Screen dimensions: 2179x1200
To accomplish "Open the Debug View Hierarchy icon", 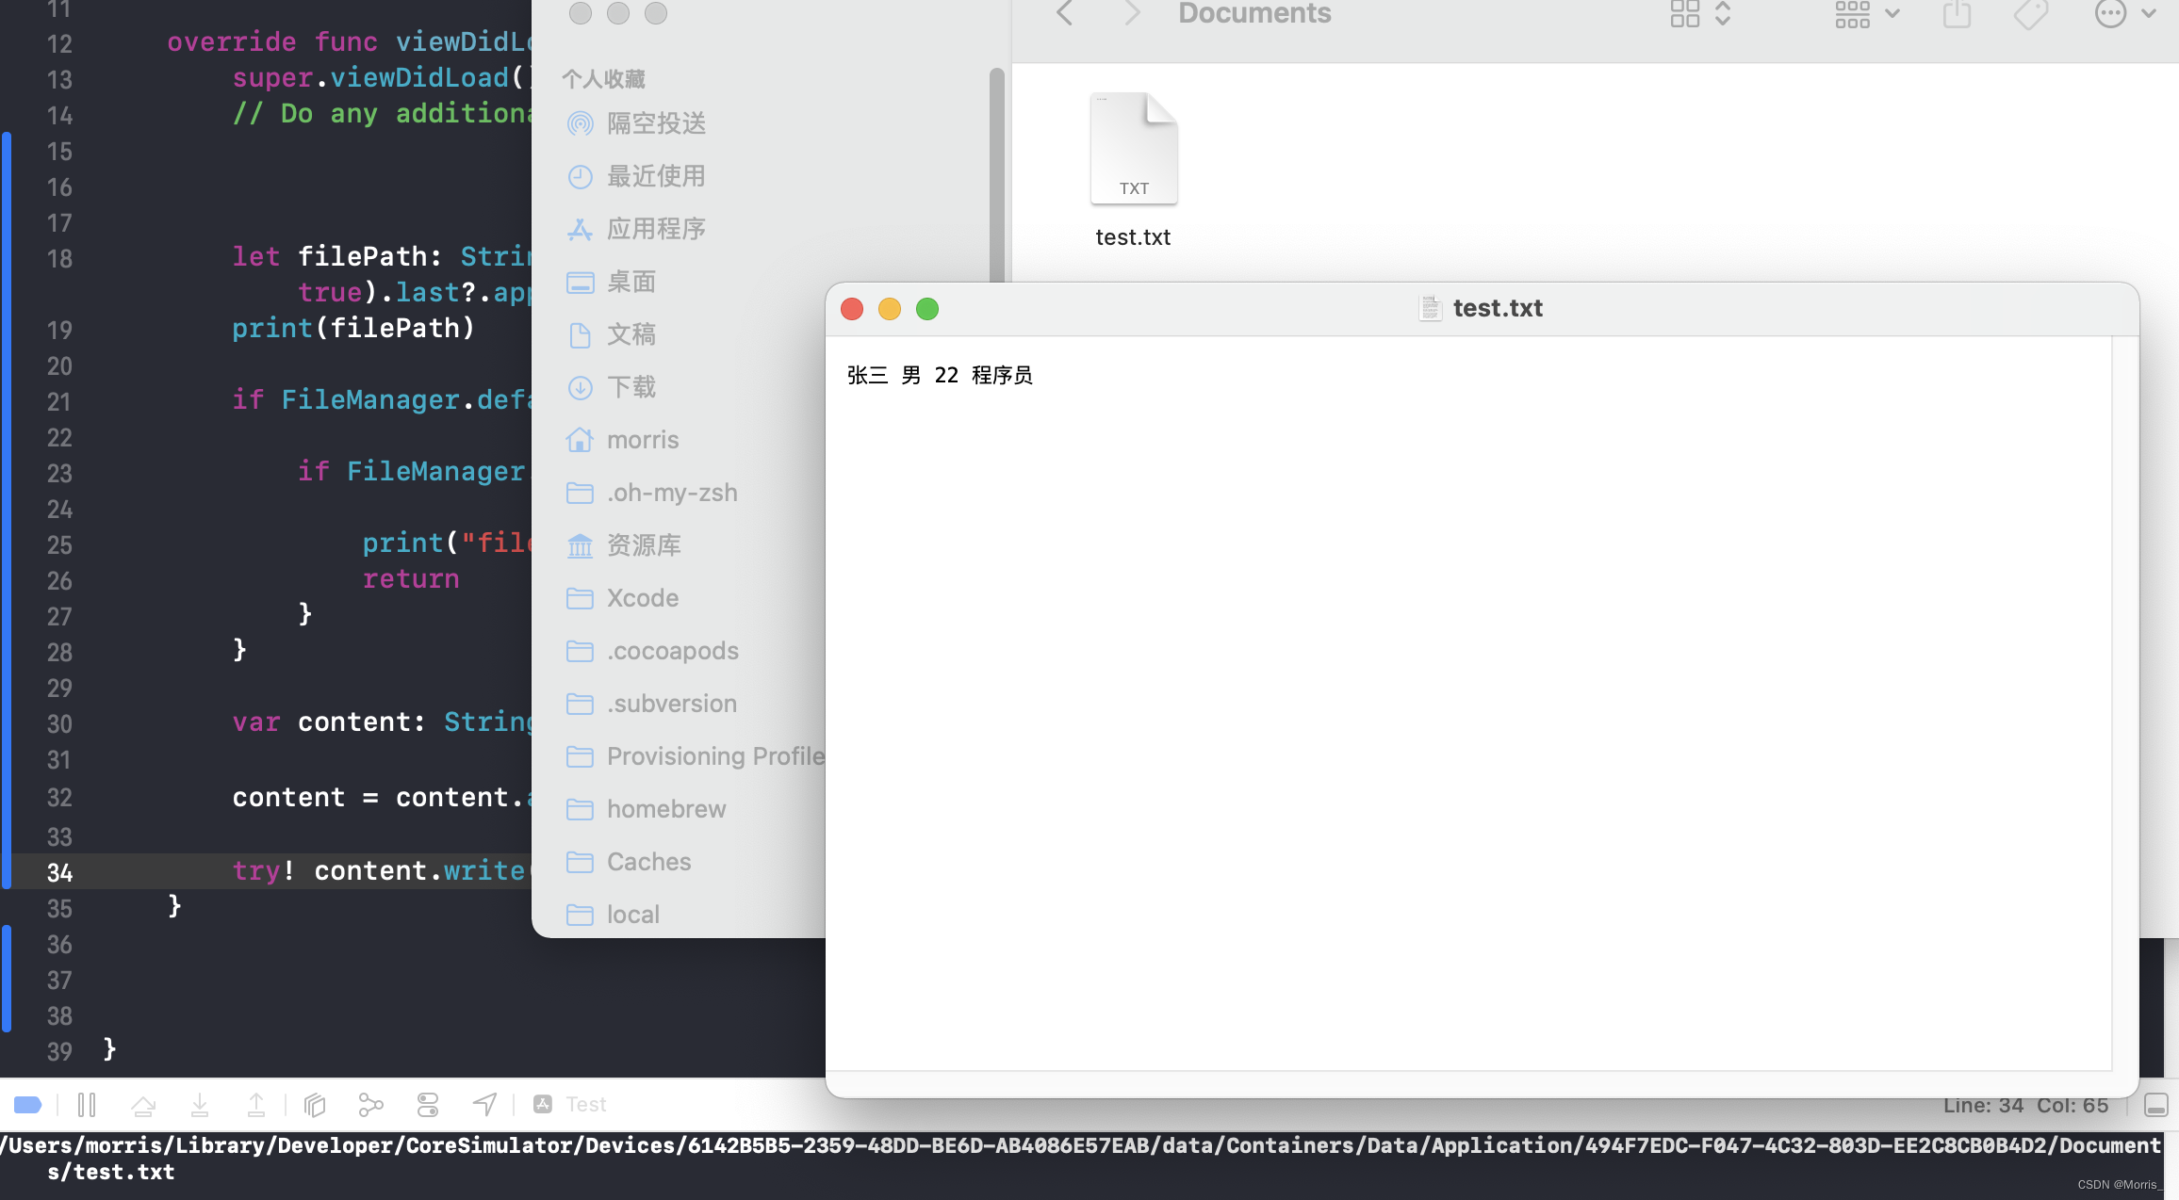I will click(315, 1104).
